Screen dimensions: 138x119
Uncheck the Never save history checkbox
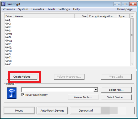tap(23, 94)
